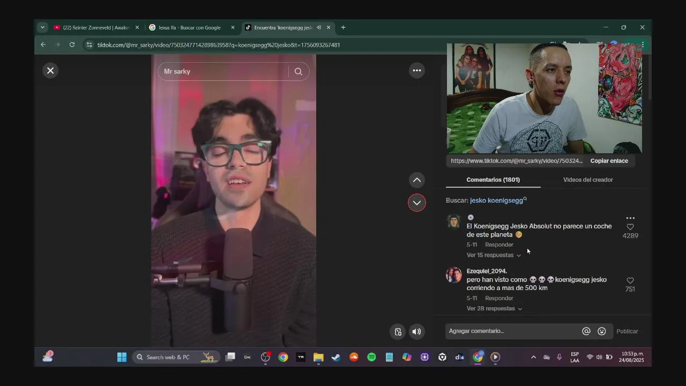Go to the previous video with up arrow
The height and width of the screenshot is (386, 686).
pos(417,180)
